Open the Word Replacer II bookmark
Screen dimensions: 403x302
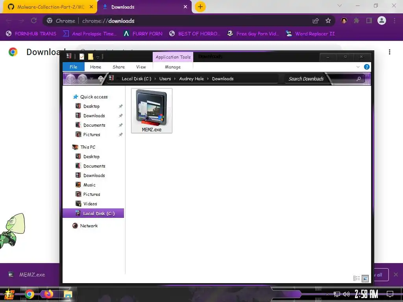(311, 34)
